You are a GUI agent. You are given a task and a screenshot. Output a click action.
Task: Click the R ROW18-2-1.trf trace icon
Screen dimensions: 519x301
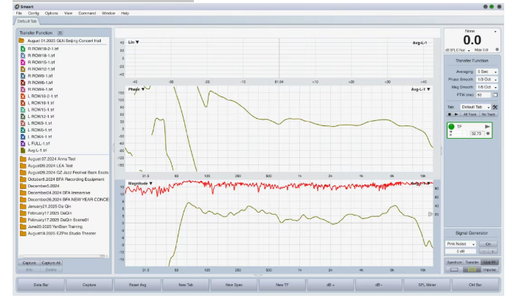point(23,48)
